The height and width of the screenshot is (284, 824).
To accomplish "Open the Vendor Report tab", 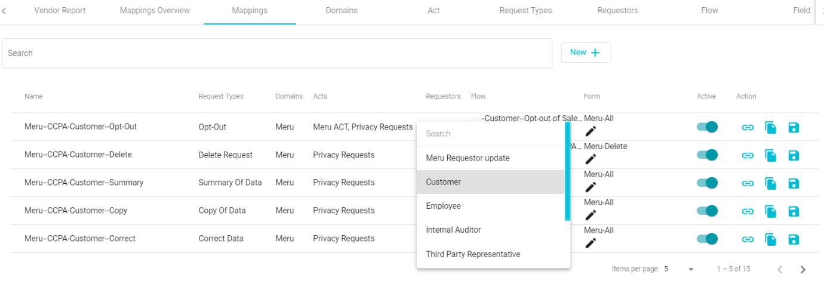I will point(60,11).
